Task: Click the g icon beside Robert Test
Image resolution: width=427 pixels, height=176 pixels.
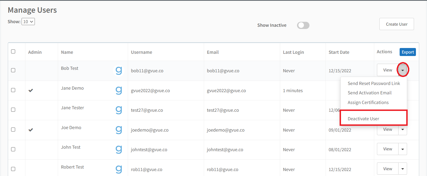Action: pos(119,169)
